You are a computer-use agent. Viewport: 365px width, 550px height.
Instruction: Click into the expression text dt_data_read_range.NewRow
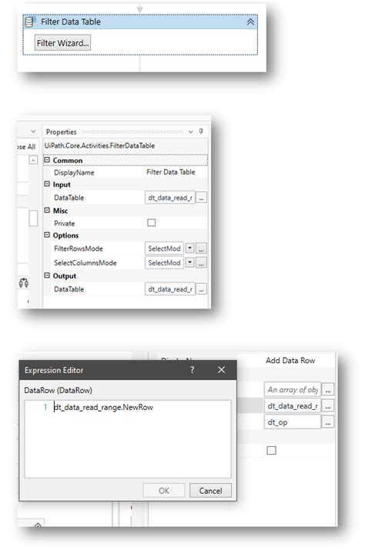pos(103,407)
